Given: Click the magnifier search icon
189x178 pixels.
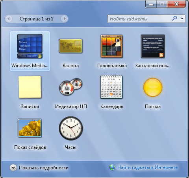Looking at the screenshot, I should (x=174, y=18).
